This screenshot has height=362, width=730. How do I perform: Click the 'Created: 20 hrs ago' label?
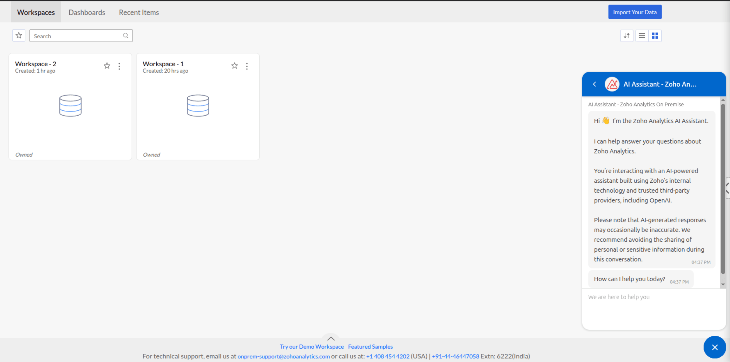165,71
